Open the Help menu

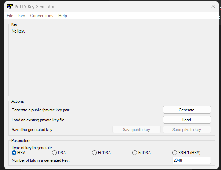(62, 16)
